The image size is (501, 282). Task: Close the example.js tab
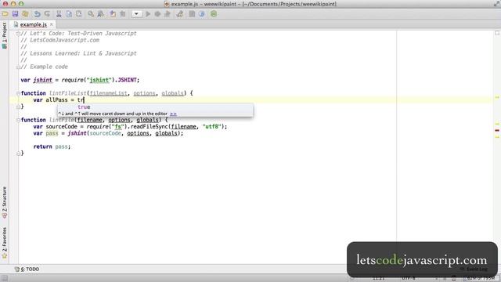pyautogui.click(x=52, y=24)
